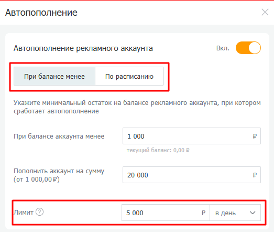Image resolution: width=274 pixels, height=232 pixels.
Task: Disable the Автопополнение рекламного аккаунта switch
Action: point(248,48)
